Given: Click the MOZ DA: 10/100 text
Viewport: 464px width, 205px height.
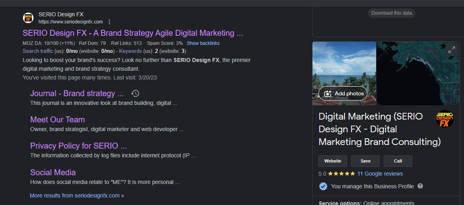Looking at the screenshot, I should pyautogui.click(x=49, y=43).
